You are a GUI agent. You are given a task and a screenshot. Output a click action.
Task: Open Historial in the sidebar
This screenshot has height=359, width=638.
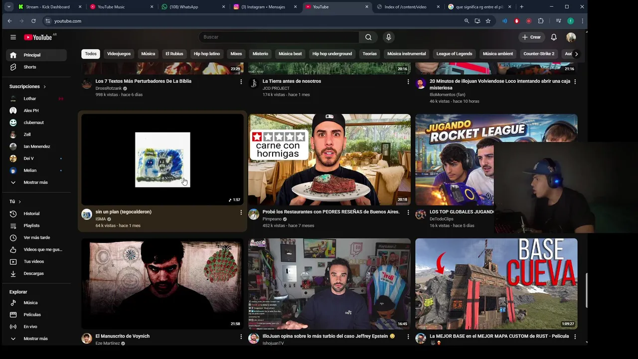pyautogui.click(x=36, y=213)
